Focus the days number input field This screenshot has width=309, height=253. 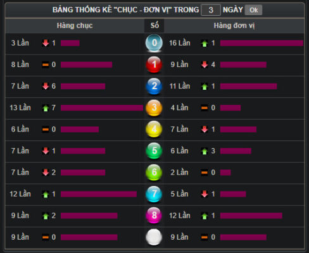[x=211, y=10]
